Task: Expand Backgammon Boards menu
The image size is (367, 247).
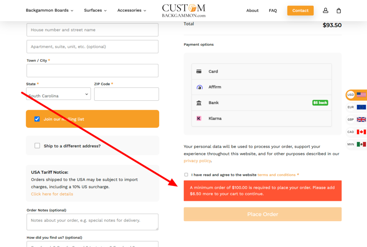Action: pos(49,10)
